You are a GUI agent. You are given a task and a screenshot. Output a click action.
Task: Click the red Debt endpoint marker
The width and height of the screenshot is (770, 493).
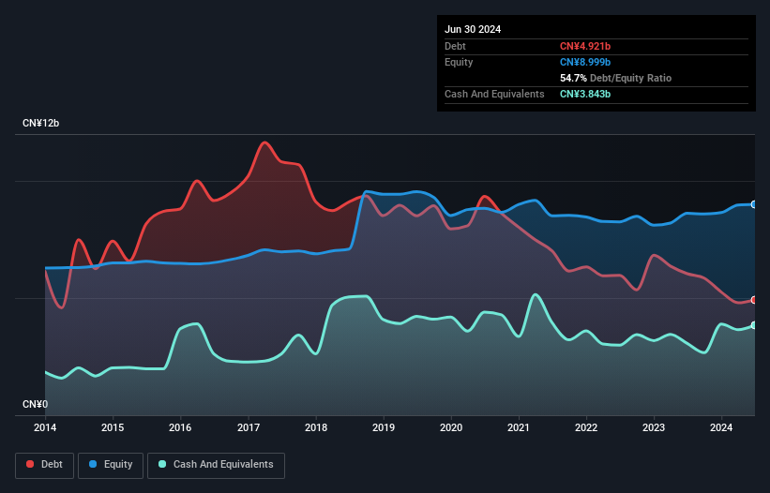754,300
